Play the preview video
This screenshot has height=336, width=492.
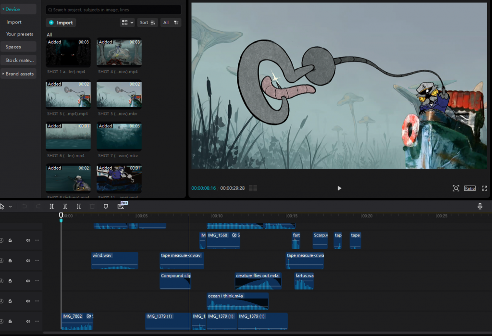pyautogui.click(x=339, y=188)
